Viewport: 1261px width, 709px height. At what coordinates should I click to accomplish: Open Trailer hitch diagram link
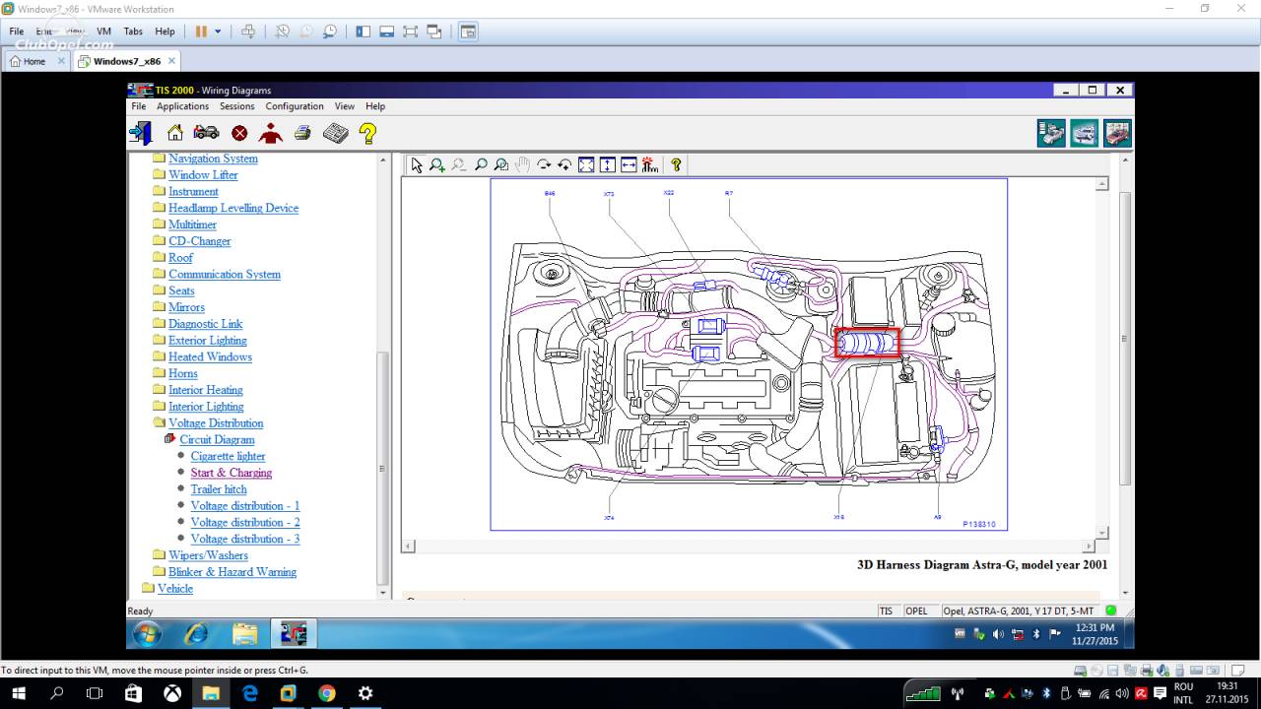pyautogui.click(x=219, y=489)
